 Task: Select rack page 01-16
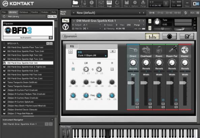click(x=152, y=13)
